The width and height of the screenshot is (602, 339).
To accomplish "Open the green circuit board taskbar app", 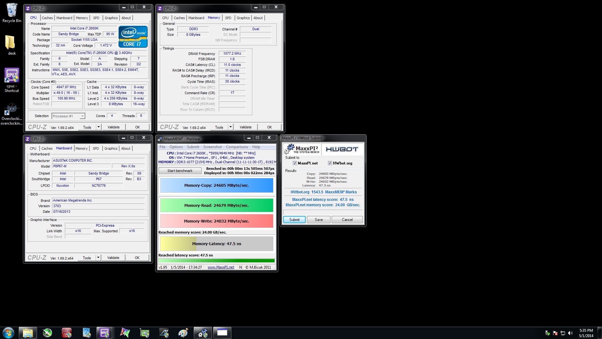I will coord(145,333).
